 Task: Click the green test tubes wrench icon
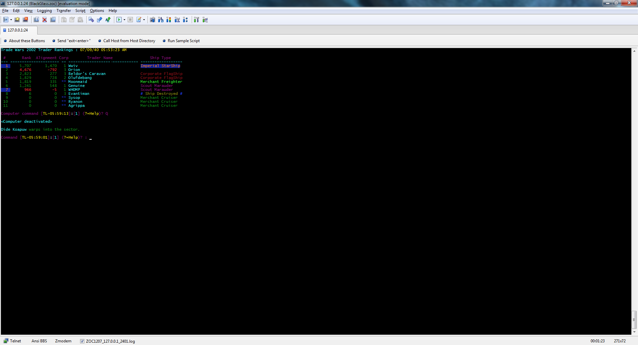tap(196, 20)
